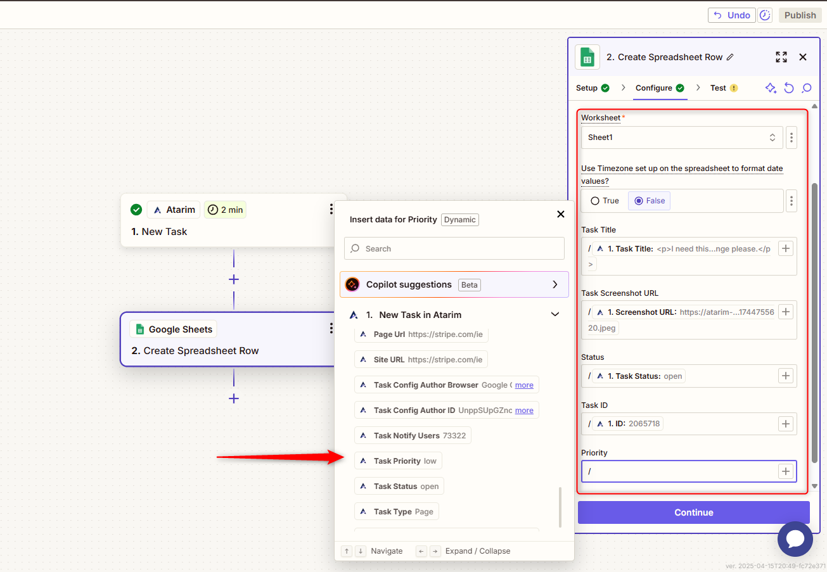This screenshot has width=827, height=572.
Task: Select the False radio option
Action: 650,201
